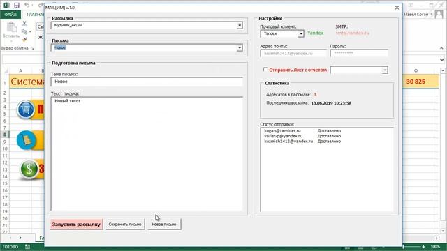This screenshot has height=251, width=447.
Task: Open Буфер обмена dialog launcher in Excel
Action: click(32, 48)
